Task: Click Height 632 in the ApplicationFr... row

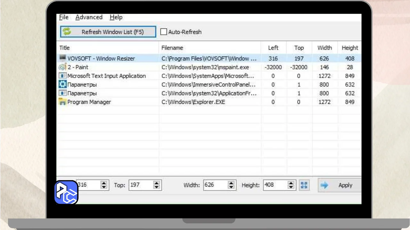Action: pos(350,93)
